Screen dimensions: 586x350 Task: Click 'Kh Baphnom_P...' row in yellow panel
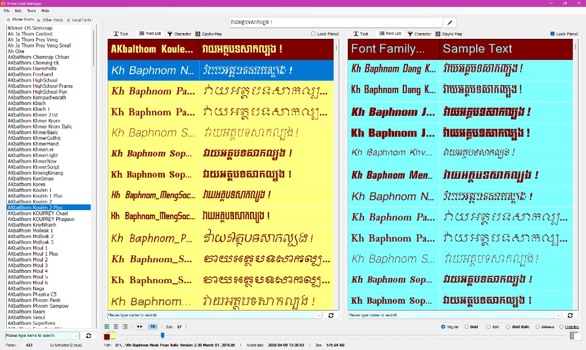point(220,238)
